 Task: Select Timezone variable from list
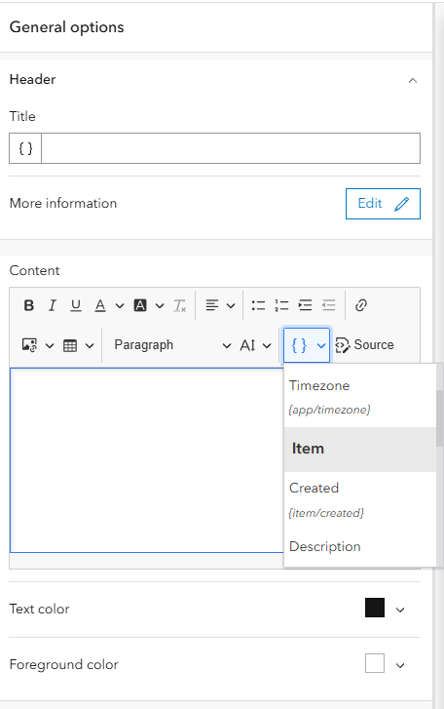coord(360,397)
